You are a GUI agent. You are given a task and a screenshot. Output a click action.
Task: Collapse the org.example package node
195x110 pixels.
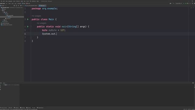5,15
